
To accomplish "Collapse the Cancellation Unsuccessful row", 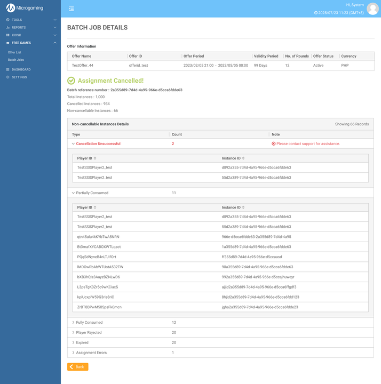I will point(74,144).
